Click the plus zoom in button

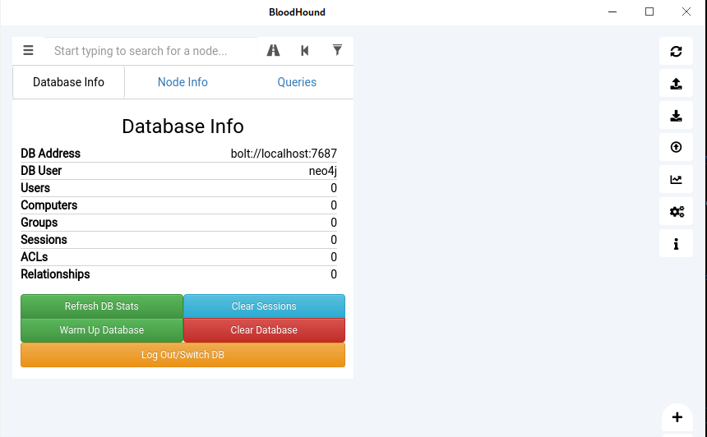[677, 417]
